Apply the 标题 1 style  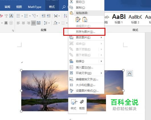click(119, 19)
